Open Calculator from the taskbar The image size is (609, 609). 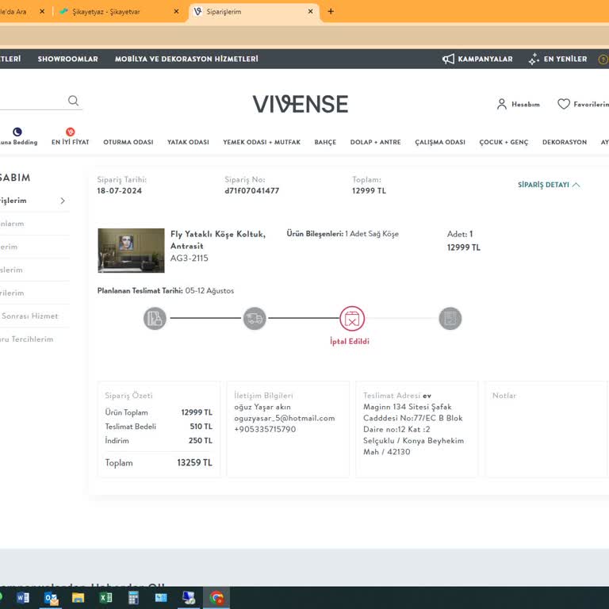coord(133,597)
